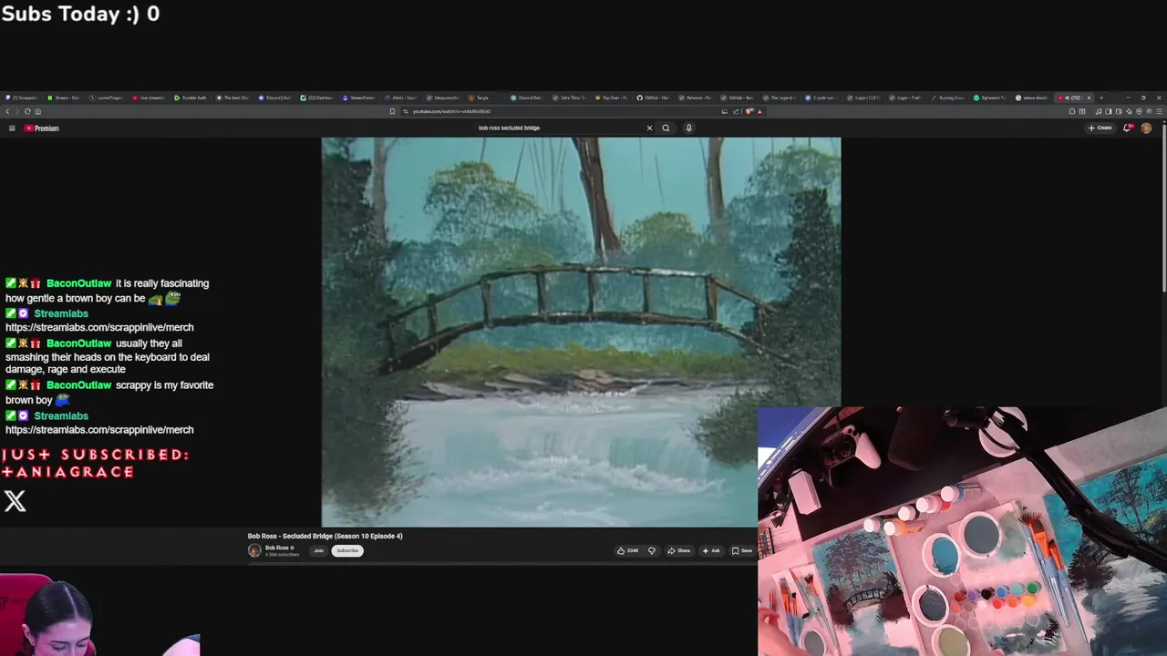Open a new browser tab

coord(1101,97)
